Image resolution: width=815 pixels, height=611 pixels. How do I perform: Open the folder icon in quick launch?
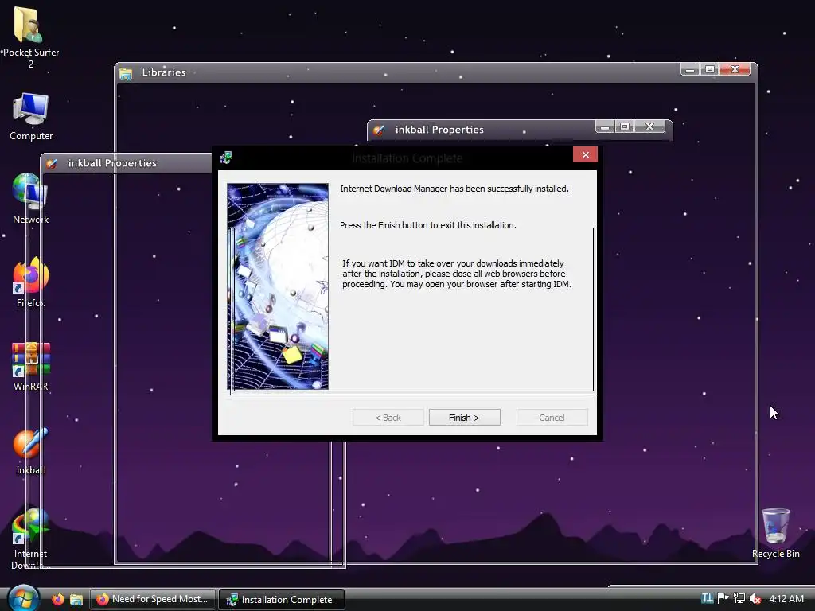[76, 599]
